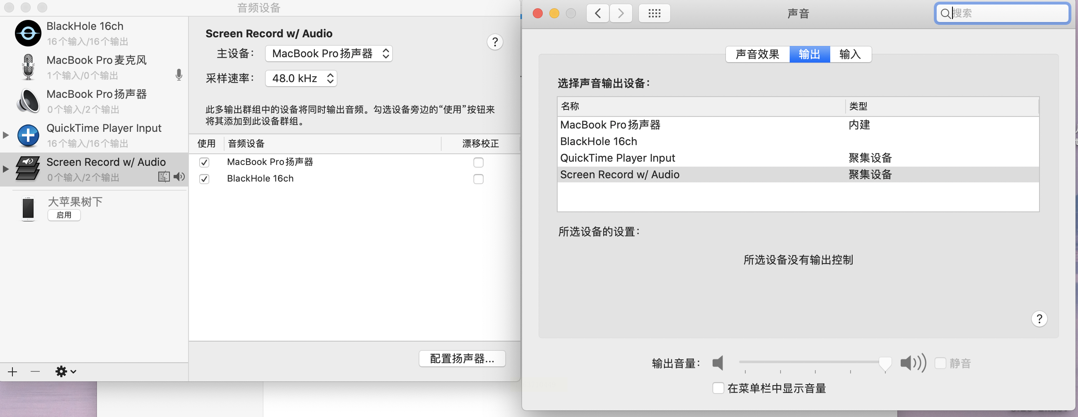Click the search magnifier icon
Image resolution: width=1078 pixels, height=417 pixels.
click(945, 13)
